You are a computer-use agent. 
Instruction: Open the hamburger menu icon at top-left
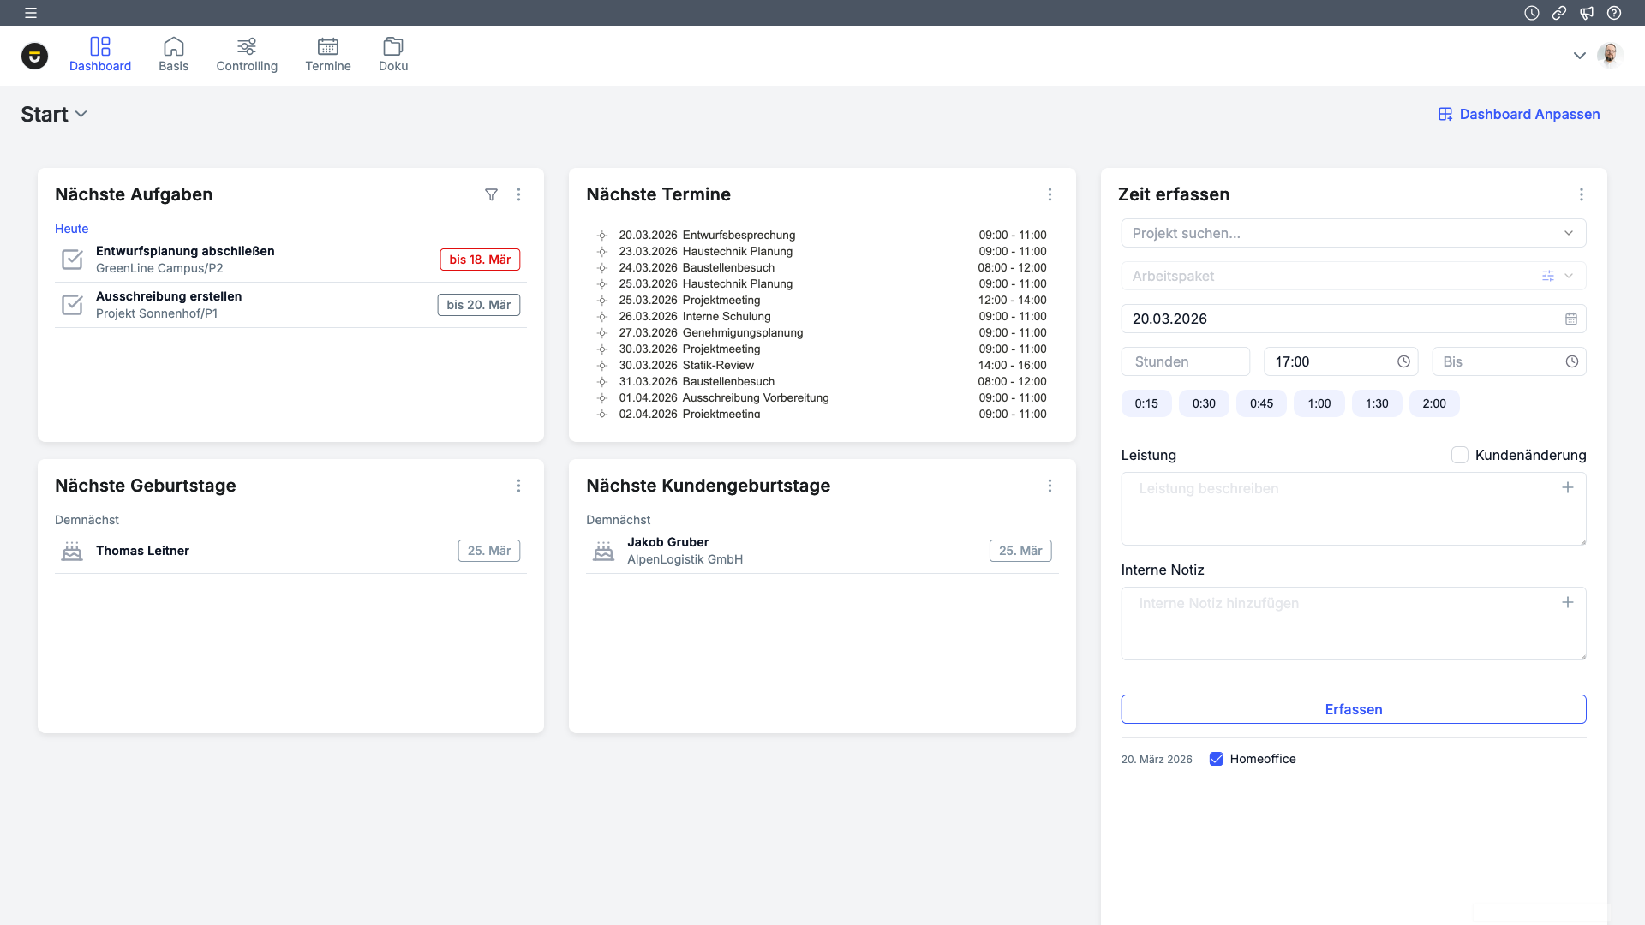[x=31, y=13]
